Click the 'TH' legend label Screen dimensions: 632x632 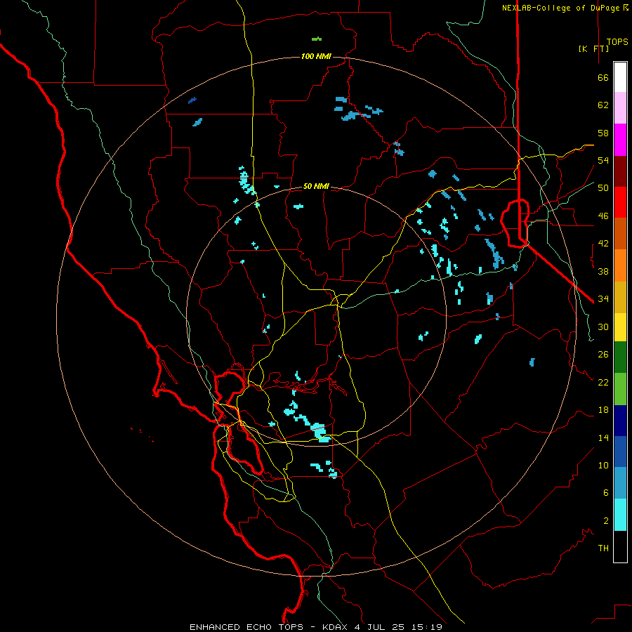click(x=603, y=548)
